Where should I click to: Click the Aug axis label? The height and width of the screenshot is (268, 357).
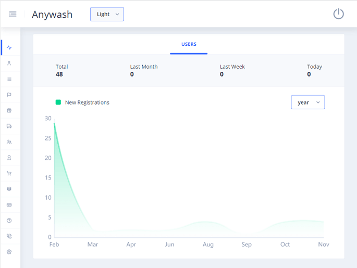tap(208, 245)
